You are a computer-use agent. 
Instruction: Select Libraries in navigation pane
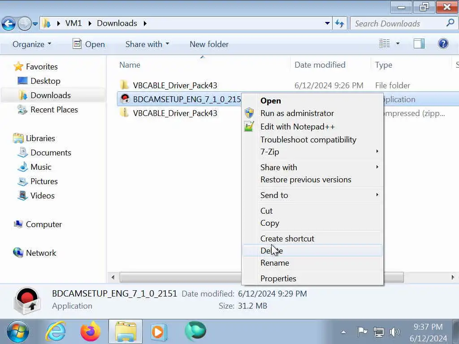coord(34,138)
